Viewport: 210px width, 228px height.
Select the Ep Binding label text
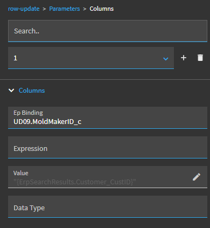[28, 113]
